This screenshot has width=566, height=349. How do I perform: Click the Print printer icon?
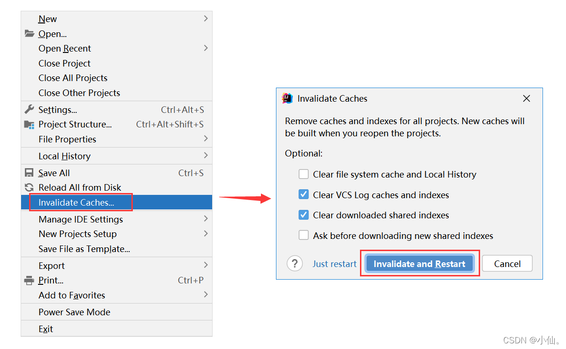29,280
